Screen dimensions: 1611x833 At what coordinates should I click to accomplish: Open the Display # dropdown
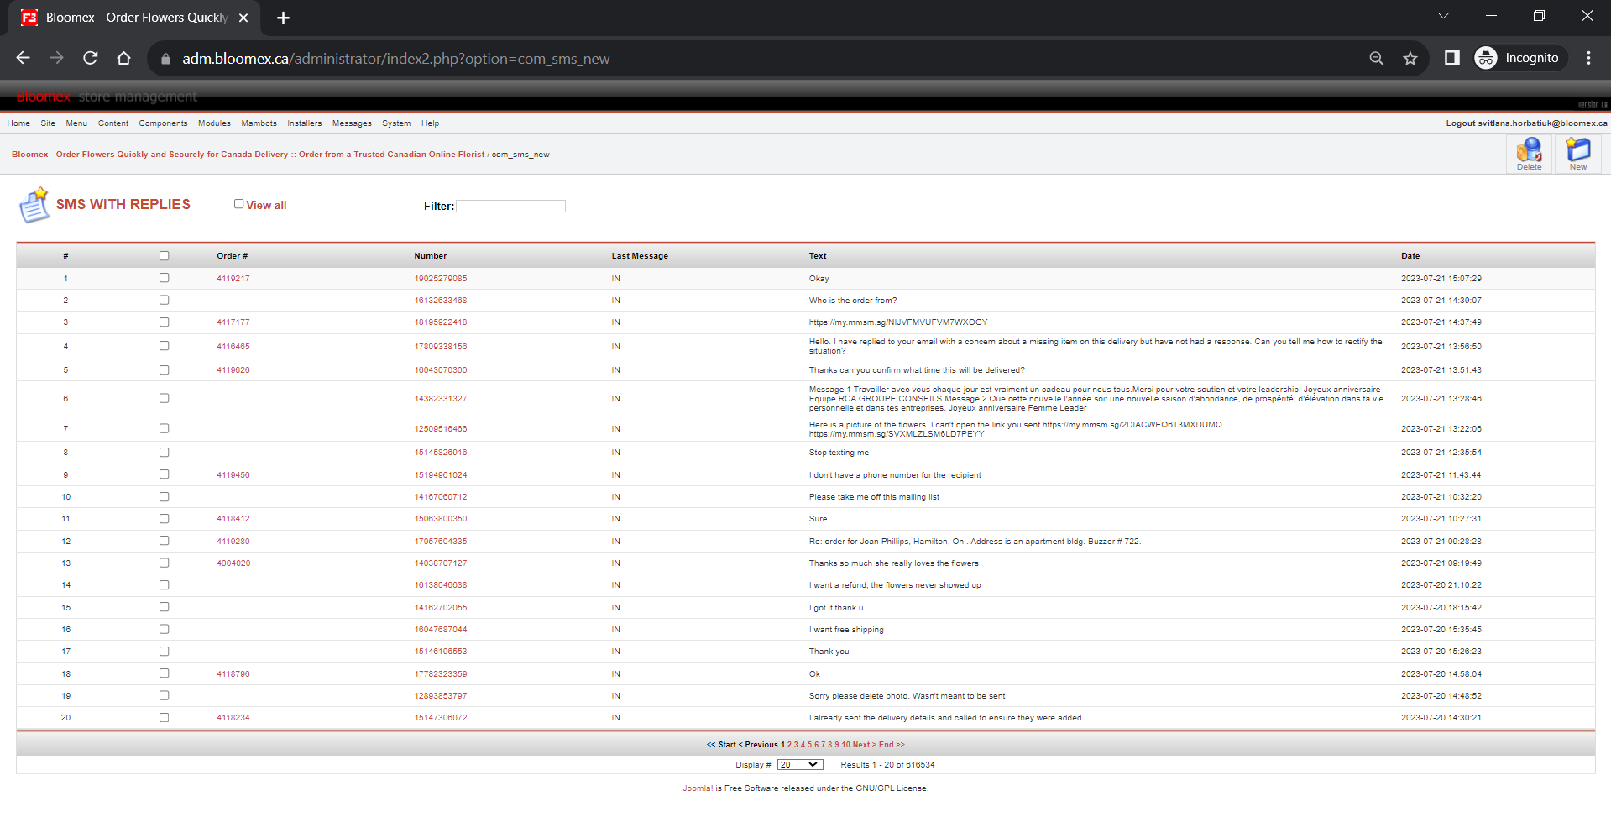[x=800, y=765]
